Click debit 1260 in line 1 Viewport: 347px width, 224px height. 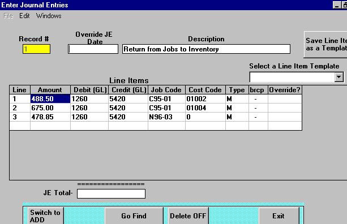pyautogui.click(x=89, y=99)
